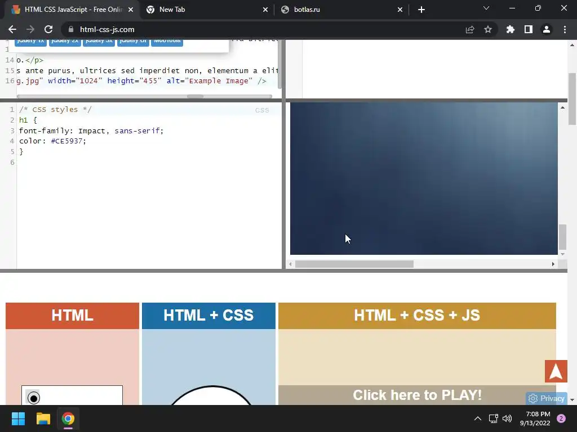Click the 'h1 {' line in CSS editor

(x=28, y=120)
